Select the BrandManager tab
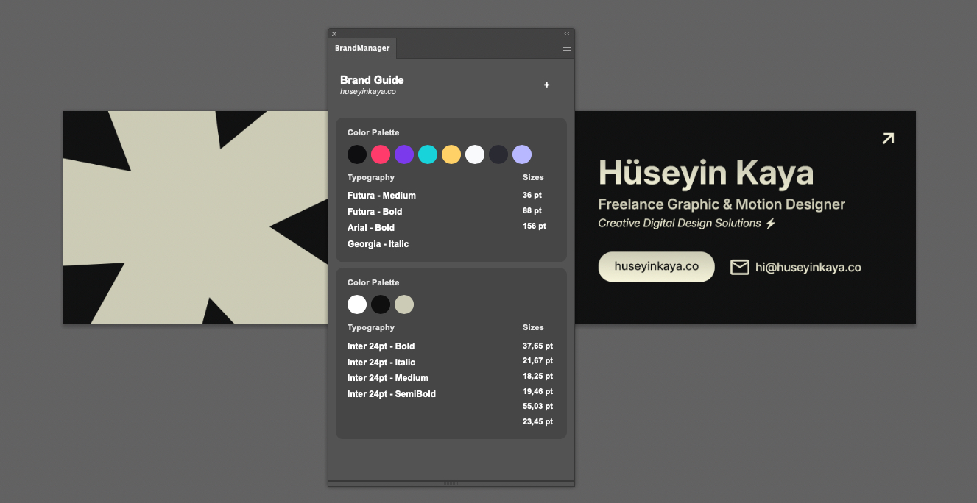 pos(362,49)
